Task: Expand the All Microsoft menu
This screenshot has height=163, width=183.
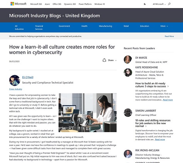Action: point(159,4)
